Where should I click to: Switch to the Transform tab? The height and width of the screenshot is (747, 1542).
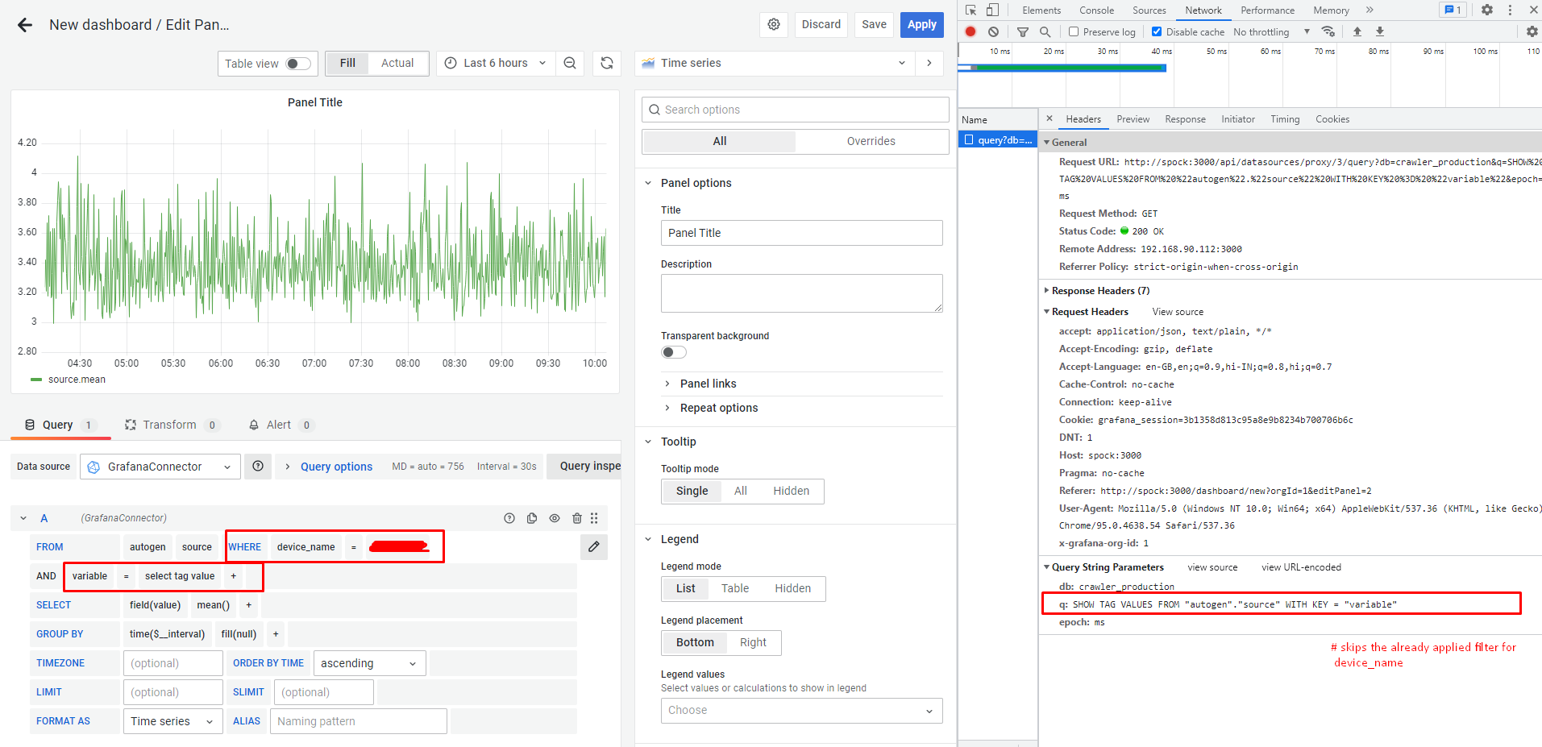pos(170,425)
